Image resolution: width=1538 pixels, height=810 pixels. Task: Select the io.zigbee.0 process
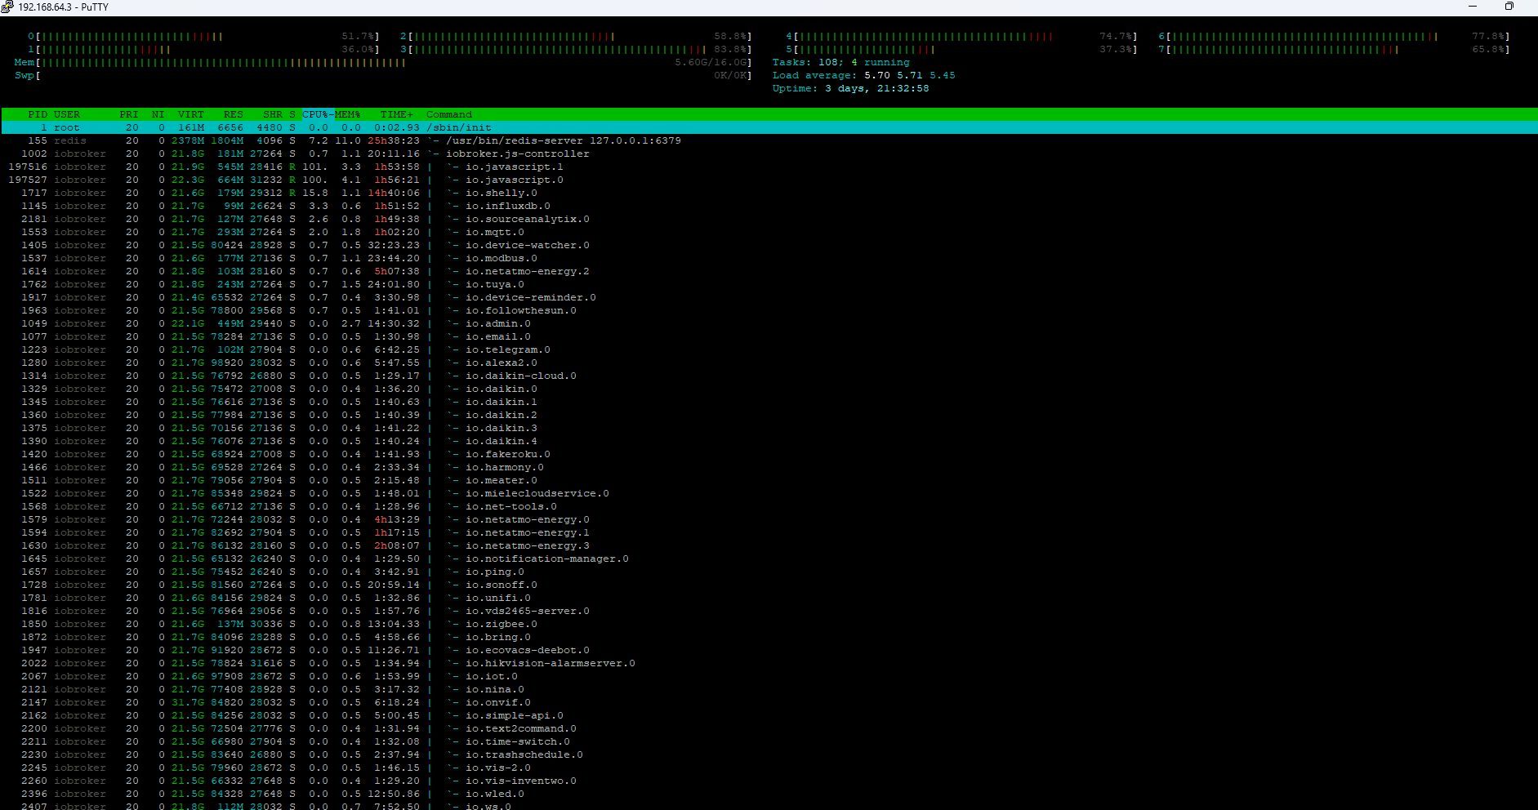[x=769, y=624]
